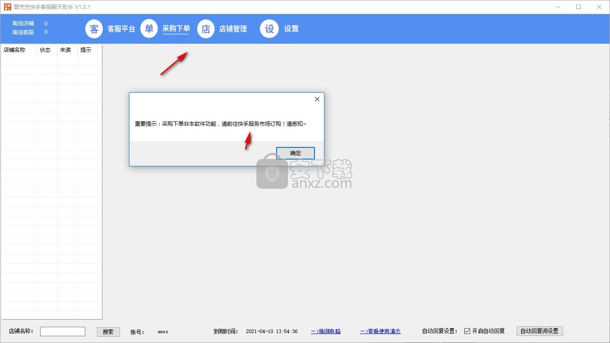Switch to the 店铺管理 tab
The height and width of the screenshot is (343, 610).
point(233,29)
